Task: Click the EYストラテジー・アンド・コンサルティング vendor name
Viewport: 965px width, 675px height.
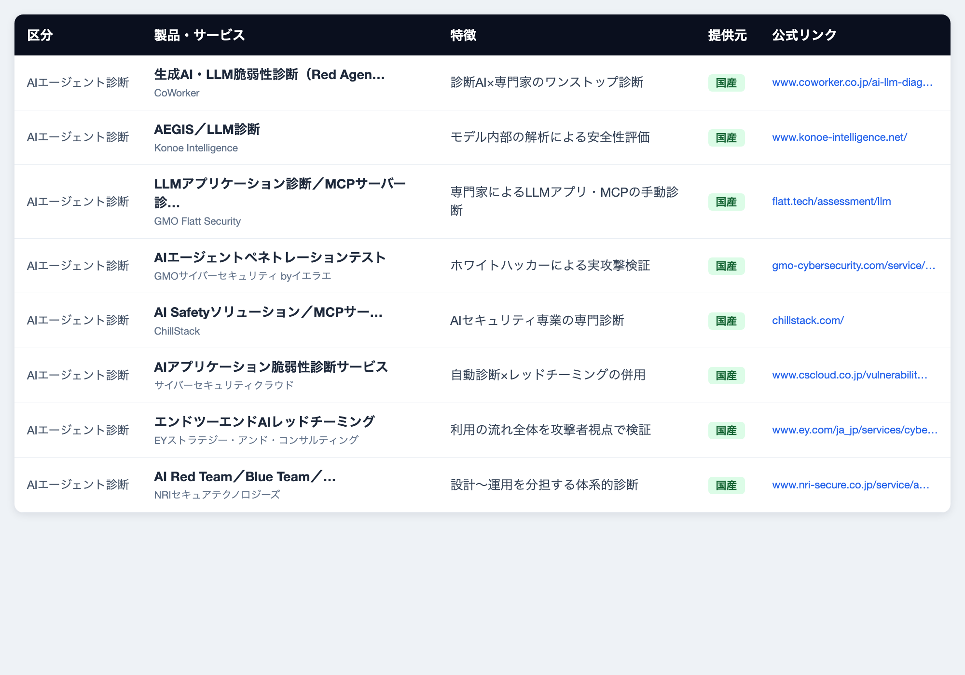Action: 256,440
